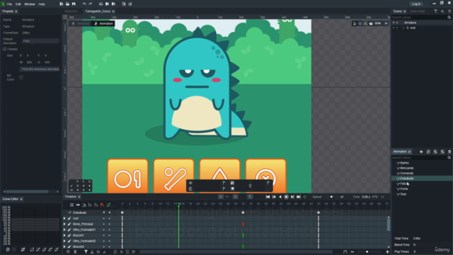Image resolution: width=453 pixels, height=255 pixels.
Task: Delete animation using Animation panel trash icon
Action: [449, 152]
